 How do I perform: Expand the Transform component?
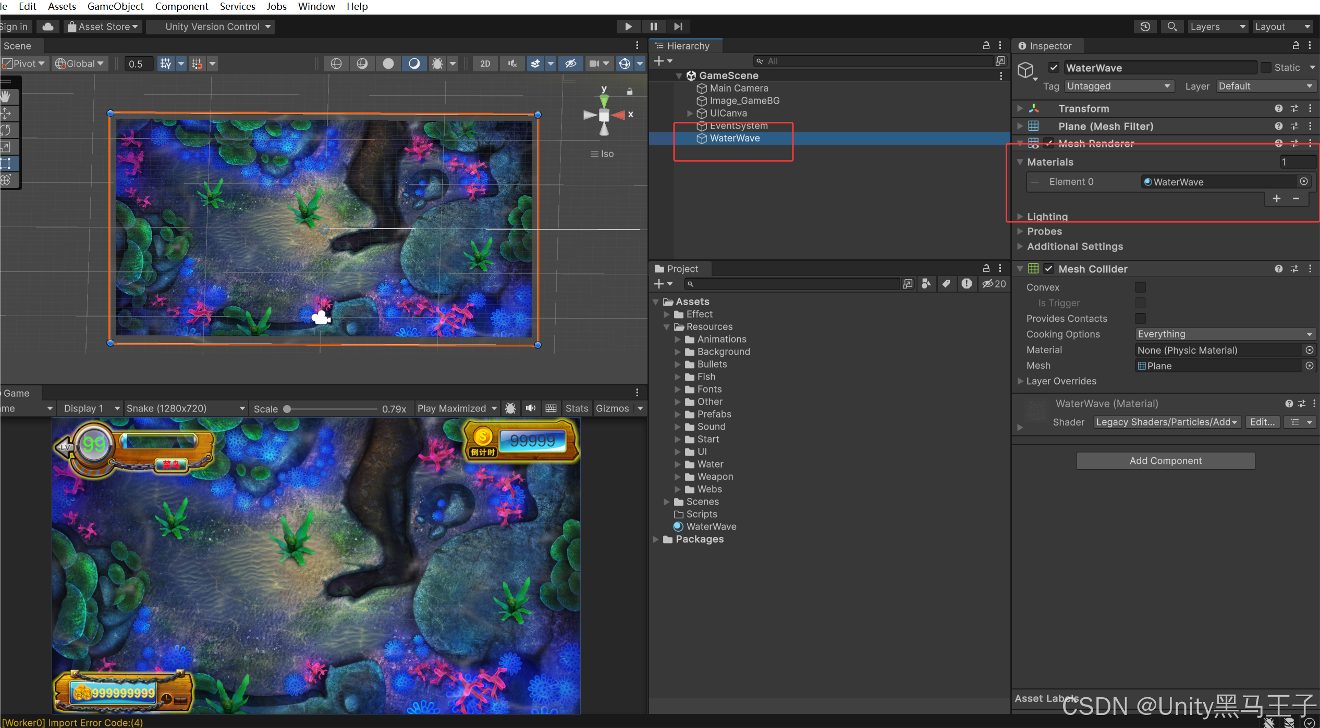click(x=1020, y=108)
